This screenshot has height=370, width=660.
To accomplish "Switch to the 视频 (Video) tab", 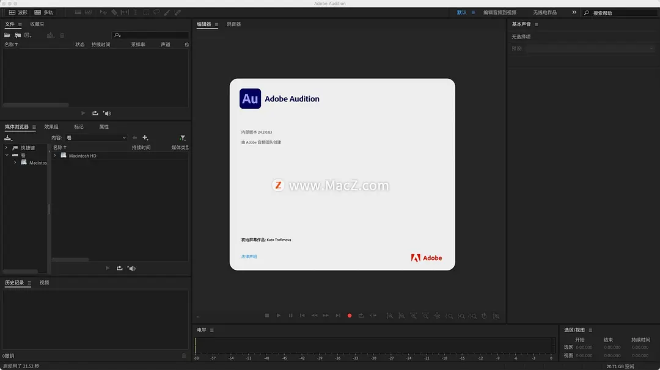I will point(44,283).
